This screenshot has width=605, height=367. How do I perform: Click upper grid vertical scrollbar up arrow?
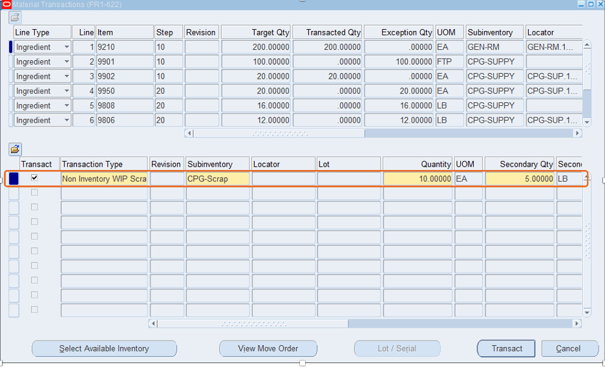(587, 45)
